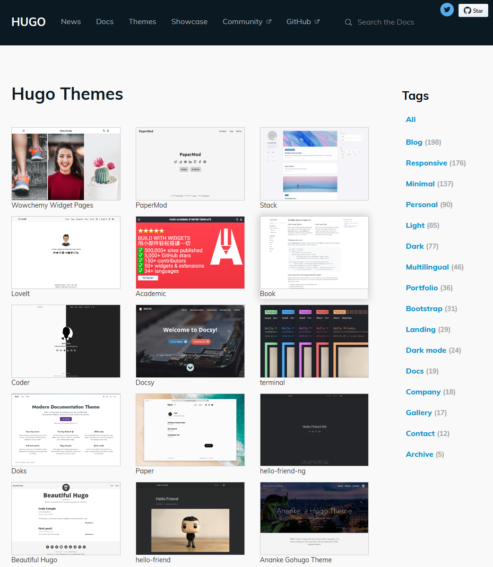Click the Academic title below thumbnail
493x567 pixels.
151,294
